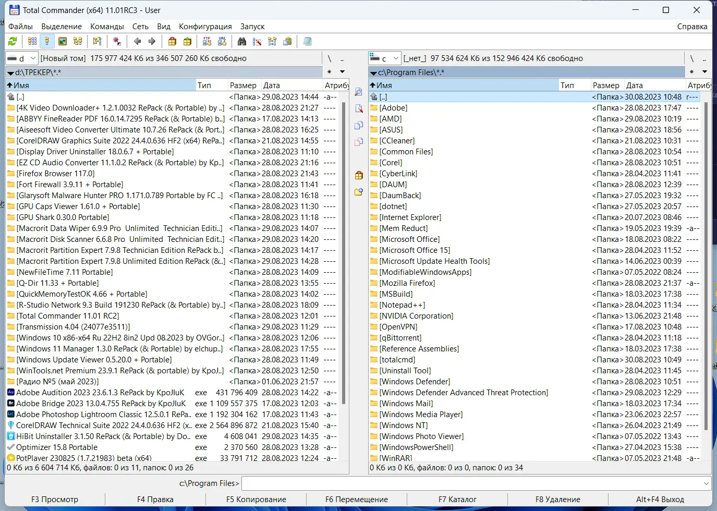Click the synchronize directories icon
Image resolution: width=717 pixels, height=511 pixels.
(272, 41)
